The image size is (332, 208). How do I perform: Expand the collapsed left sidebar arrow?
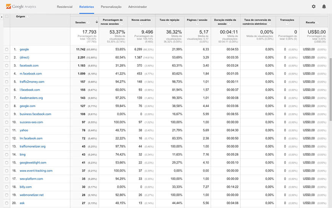click(x=2, y=16)
